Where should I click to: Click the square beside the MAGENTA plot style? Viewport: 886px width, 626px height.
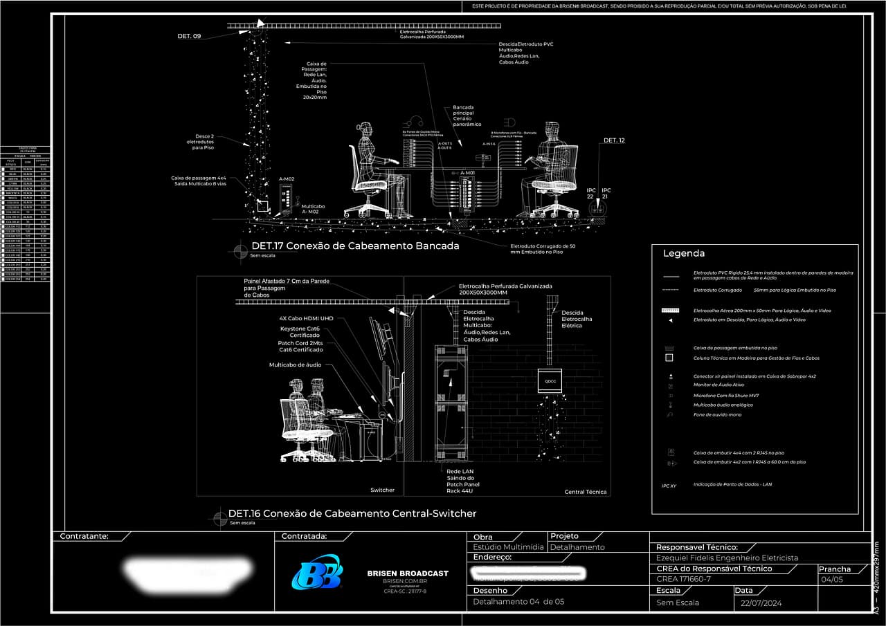pyautogui.click(x=3, y=193)
